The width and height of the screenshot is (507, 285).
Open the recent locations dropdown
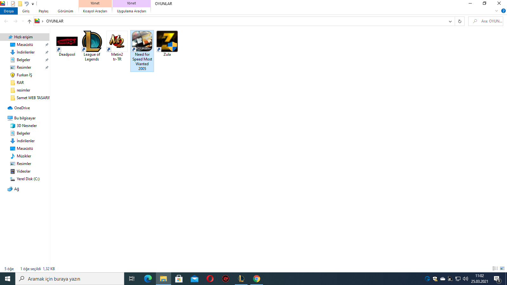click(23, 21)
